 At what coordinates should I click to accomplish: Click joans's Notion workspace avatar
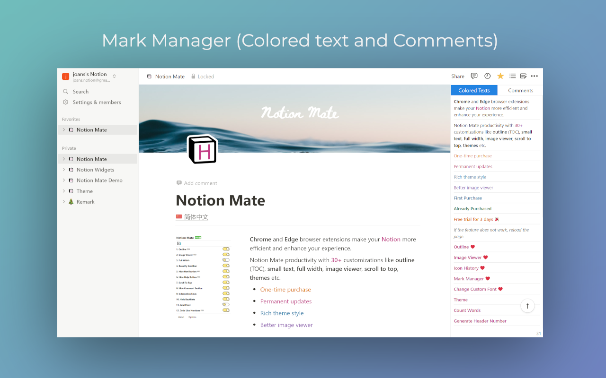pos(65,76)
